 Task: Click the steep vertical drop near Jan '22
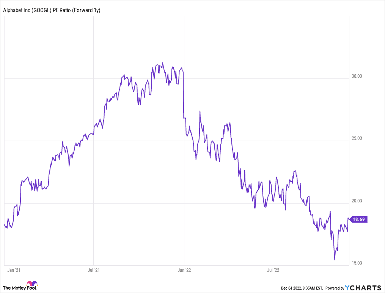(x=184, y=95)
